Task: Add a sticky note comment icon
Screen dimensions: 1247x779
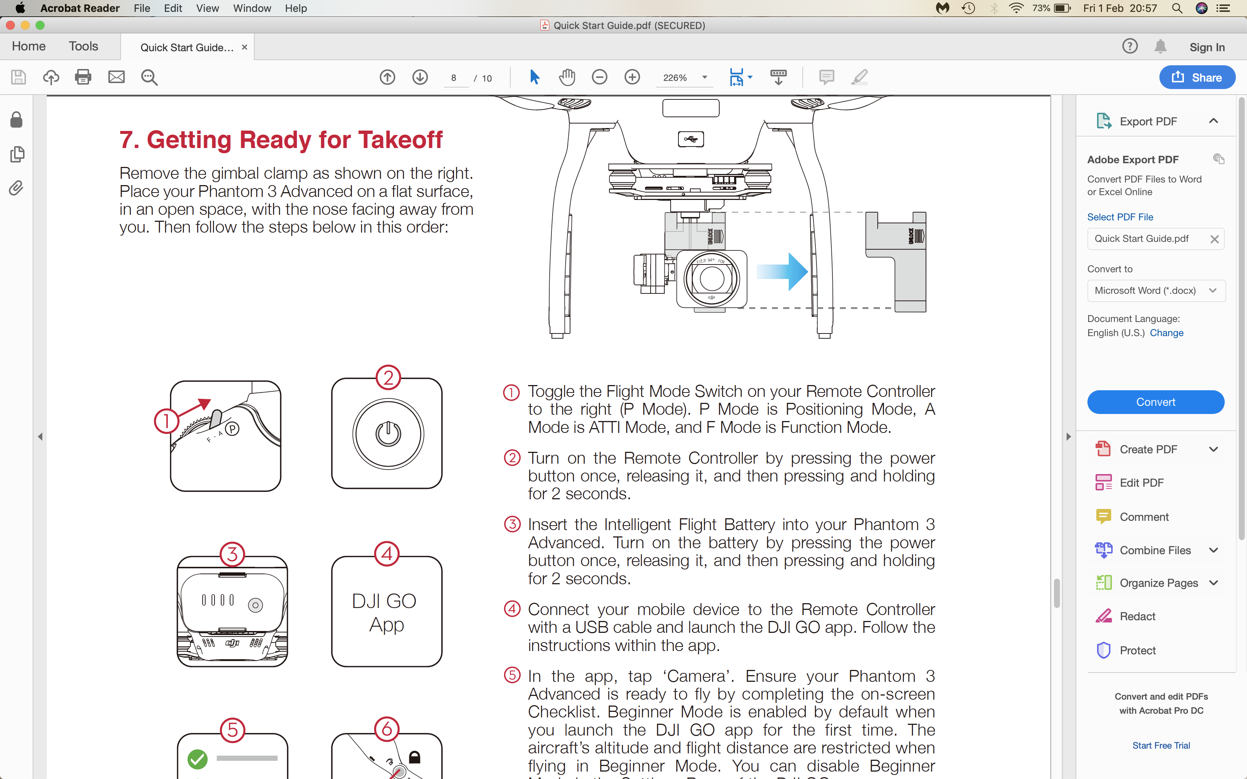Action: [x=827, y=77]
